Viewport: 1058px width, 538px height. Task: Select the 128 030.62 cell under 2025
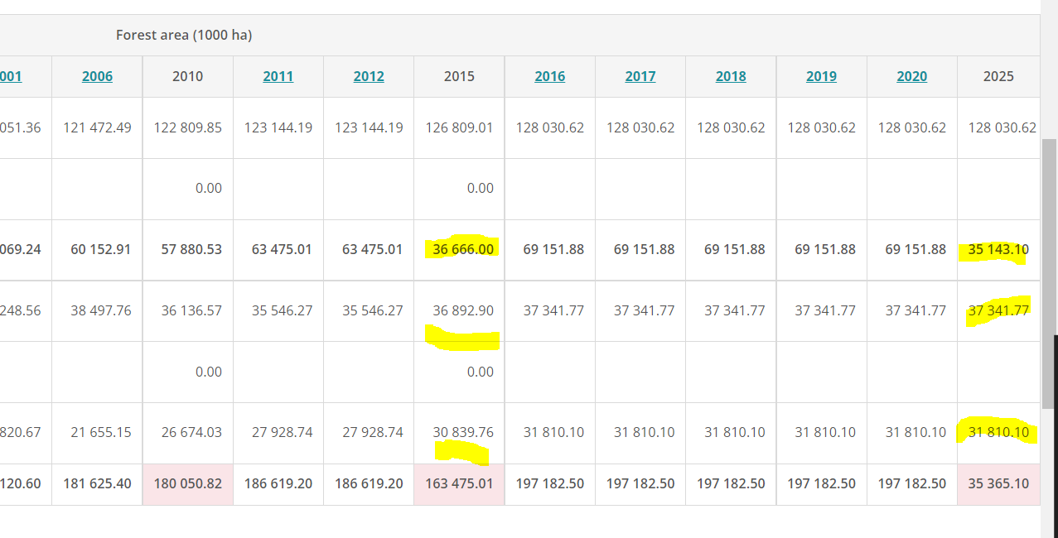[x=998, y=127]
